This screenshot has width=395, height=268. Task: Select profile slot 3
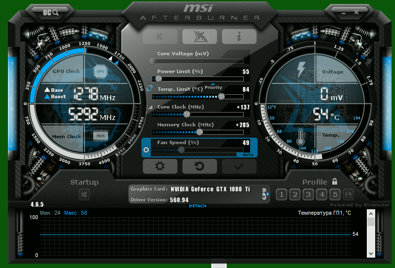[x=308, y=194]
